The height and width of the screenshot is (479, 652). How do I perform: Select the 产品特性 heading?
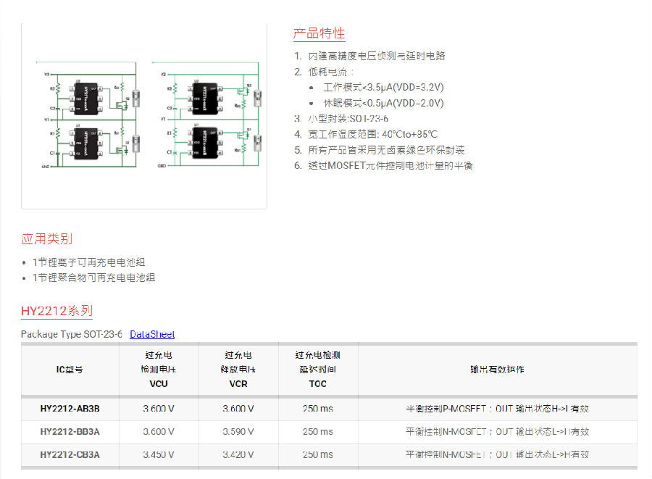pyautogui.click(x=319, y=33)
